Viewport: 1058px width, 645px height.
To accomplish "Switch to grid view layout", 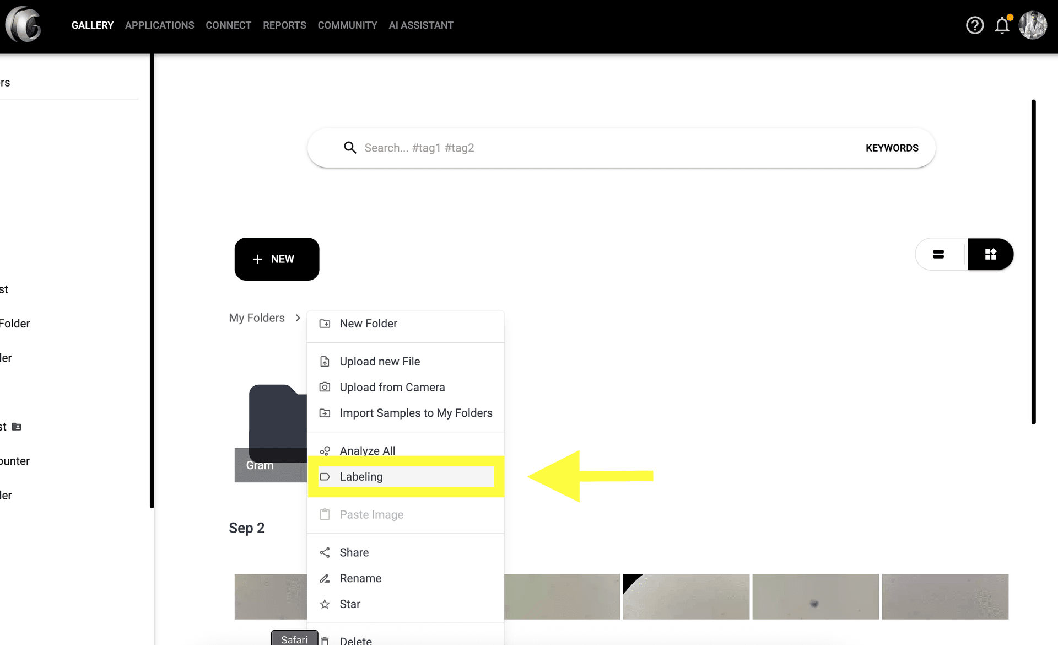I will click(x=990, y=254).
